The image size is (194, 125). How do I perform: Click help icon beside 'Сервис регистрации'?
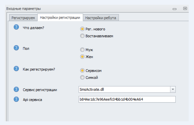coord(16,89)
